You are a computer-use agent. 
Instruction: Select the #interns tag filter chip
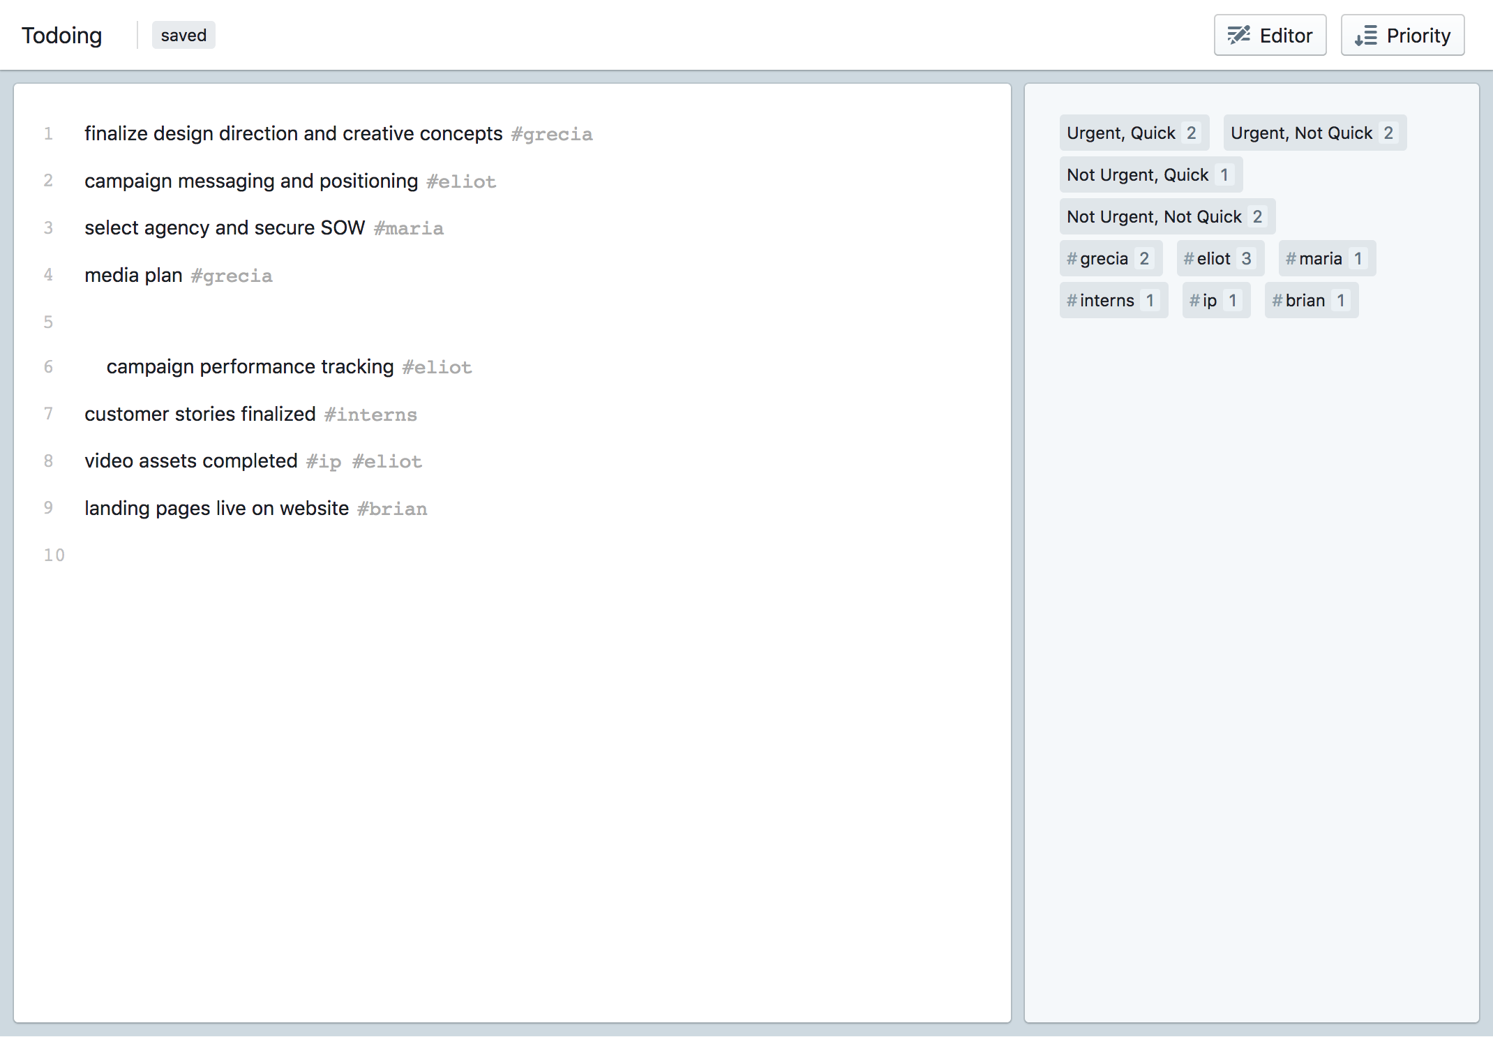tap(1113, 300)
